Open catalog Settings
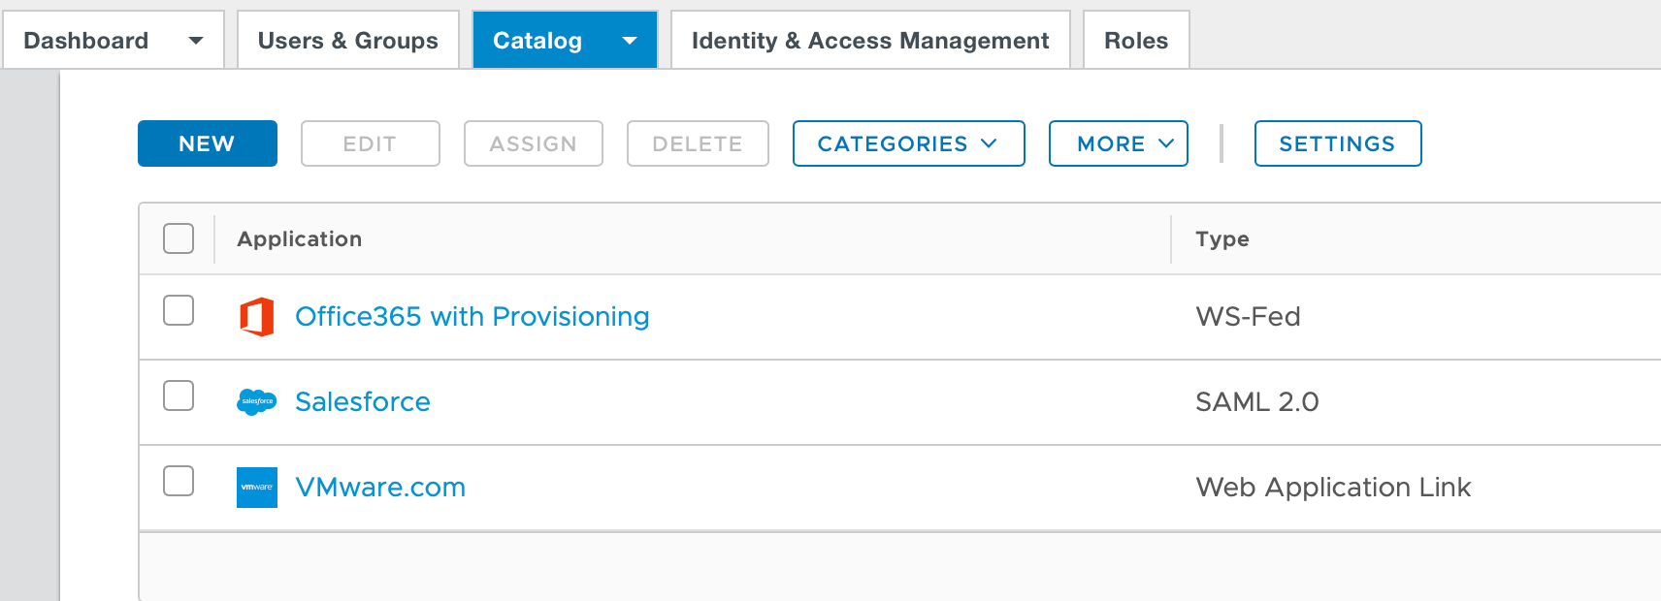Image resolution: width=1661 pixels, height=601 pixels. click(1337, 143)
